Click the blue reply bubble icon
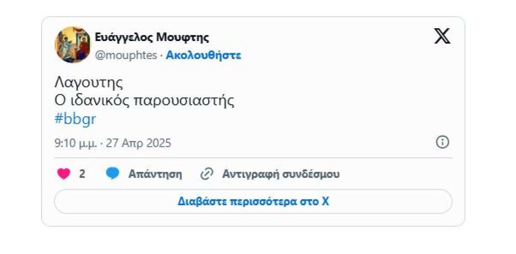The width and height of the screenshot is (516, 254). point(112,174)
